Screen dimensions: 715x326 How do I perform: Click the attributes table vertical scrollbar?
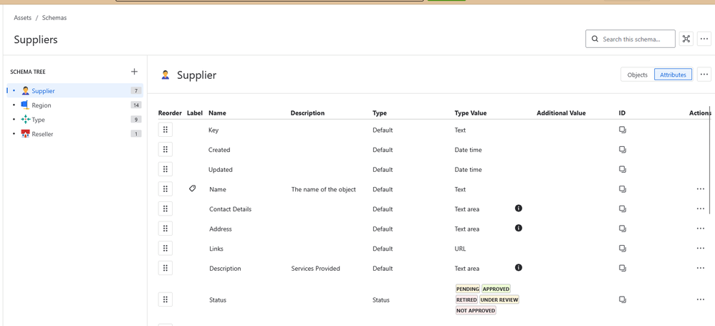point(710,160)
